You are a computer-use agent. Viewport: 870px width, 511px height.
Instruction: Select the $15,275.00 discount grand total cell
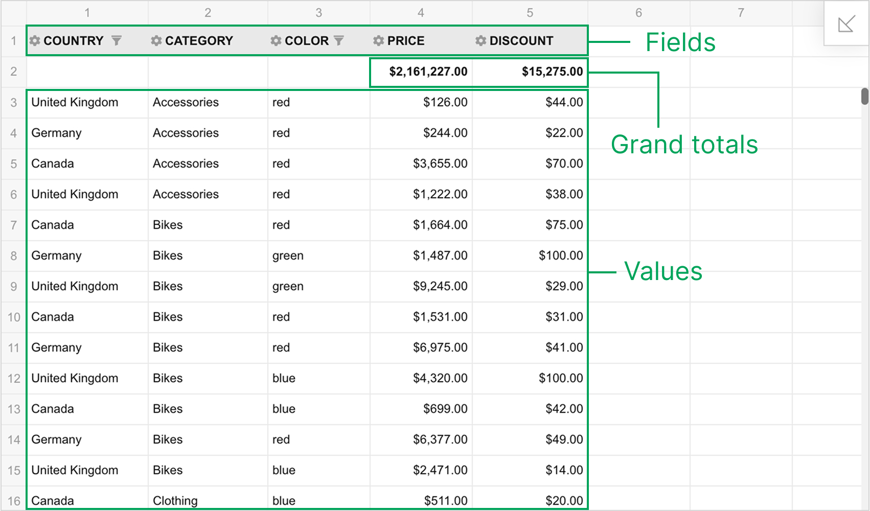click(x=530, y=72)
